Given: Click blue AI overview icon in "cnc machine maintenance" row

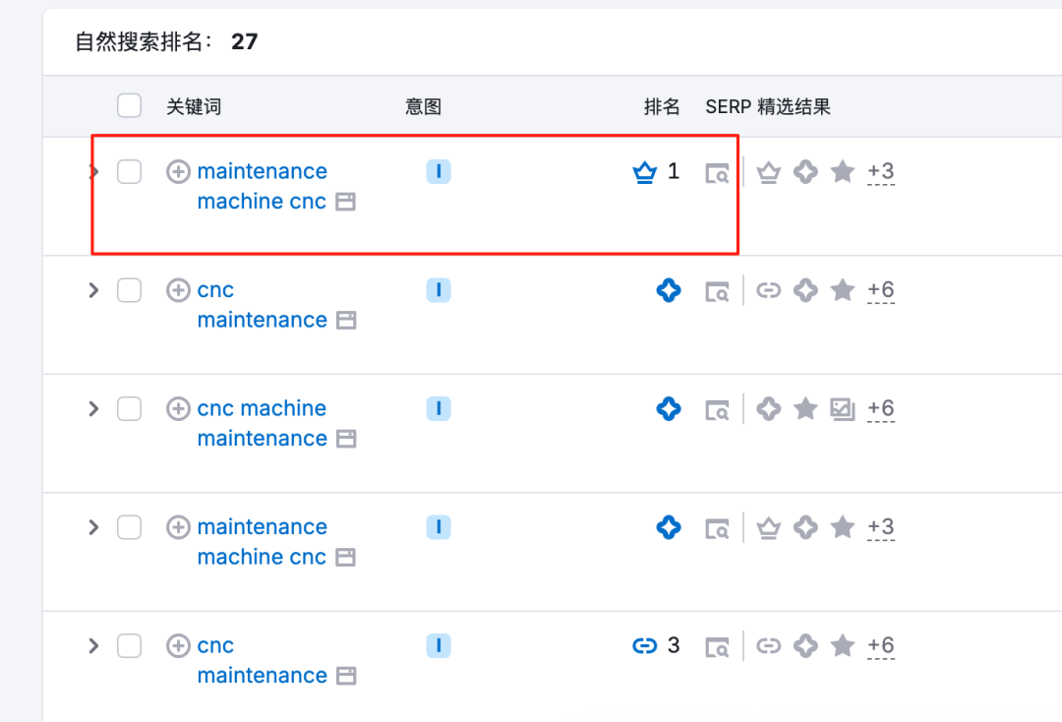Looking at the screenshot, I should tap(669, 408).
